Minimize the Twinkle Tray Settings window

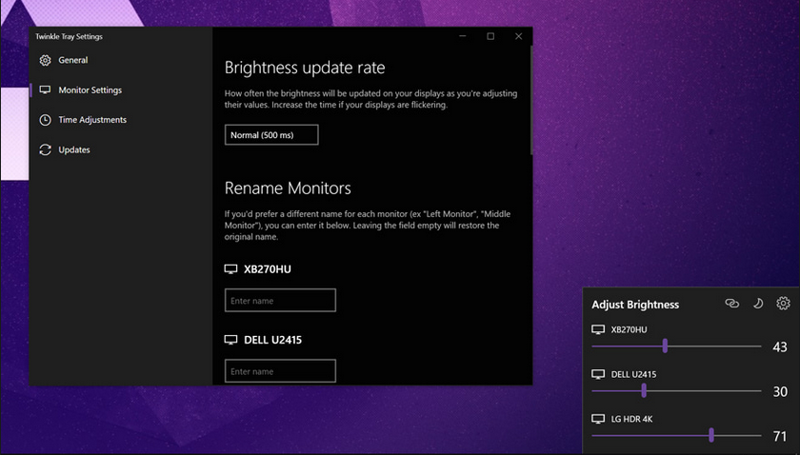point(463,36)
